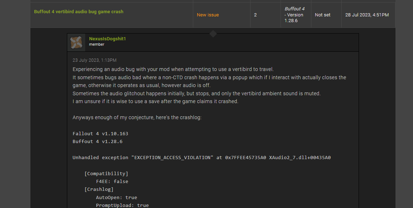Click the "member" role label

pos(97,45)
